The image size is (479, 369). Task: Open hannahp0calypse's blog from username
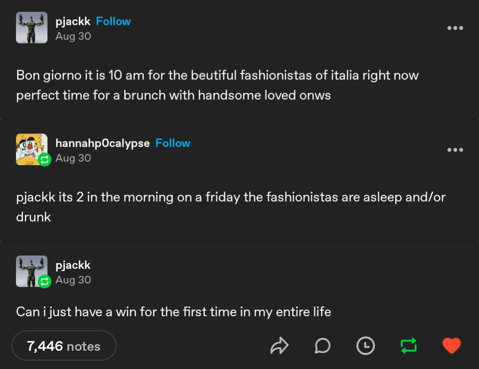103,143
